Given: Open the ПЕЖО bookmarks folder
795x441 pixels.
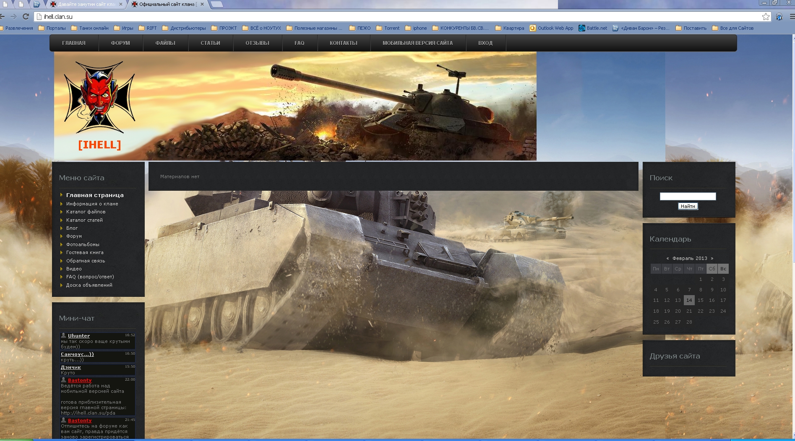Looking at the screenshot, I should point(360,28).
